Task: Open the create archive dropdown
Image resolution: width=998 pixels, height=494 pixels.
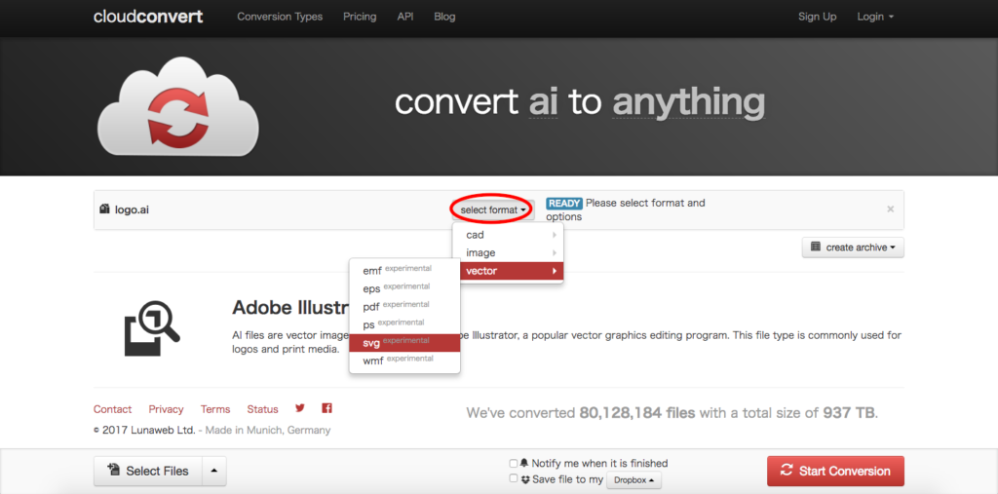Action: (x=853, y=247)
